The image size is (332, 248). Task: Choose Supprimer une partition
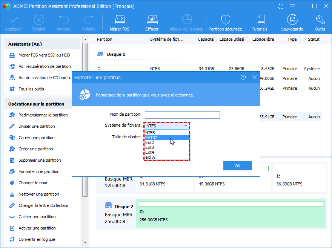click(x=35, y=160)
